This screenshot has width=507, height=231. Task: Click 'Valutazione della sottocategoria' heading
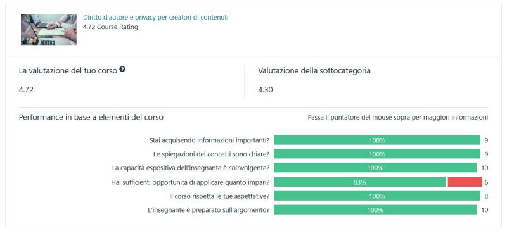[314, 71]
